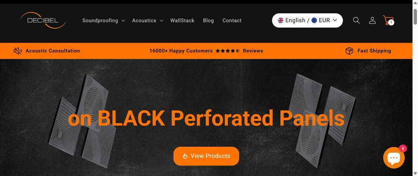Open the search magnifier icon
418x176 pixels.
pos(356,21)
